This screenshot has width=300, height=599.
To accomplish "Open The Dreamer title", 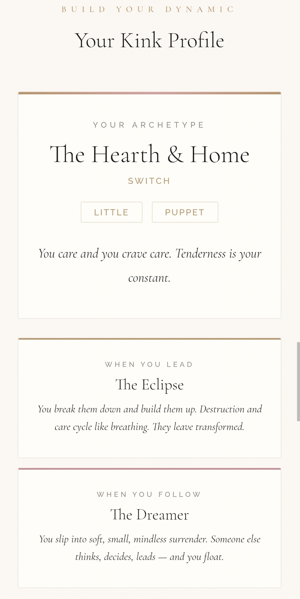I will click(x=150, y=515).
